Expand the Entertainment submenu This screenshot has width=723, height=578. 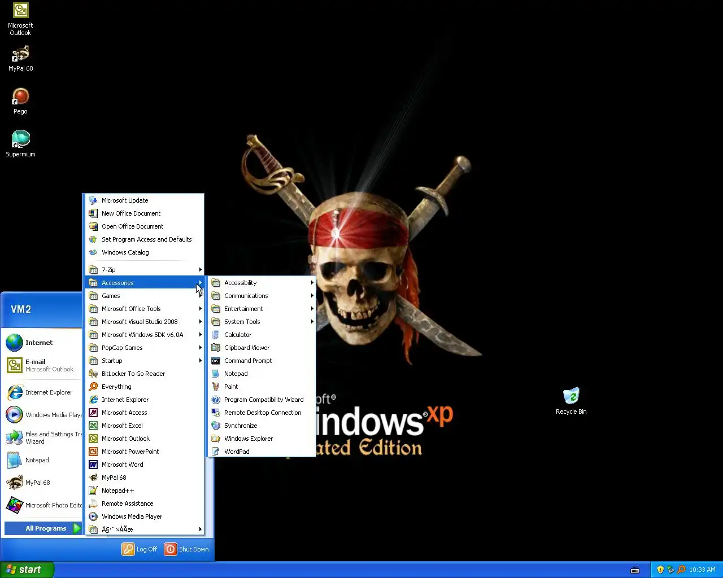click(x=262, y=309)
